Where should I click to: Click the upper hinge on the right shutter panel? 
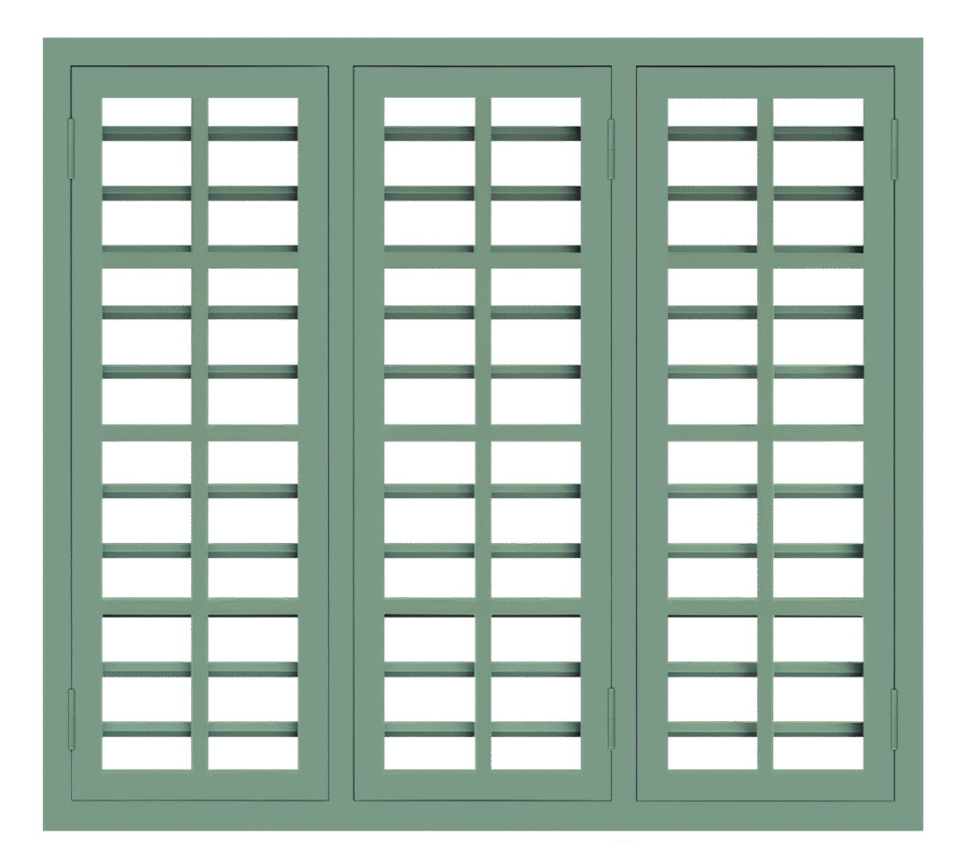(x=894, y=148)
